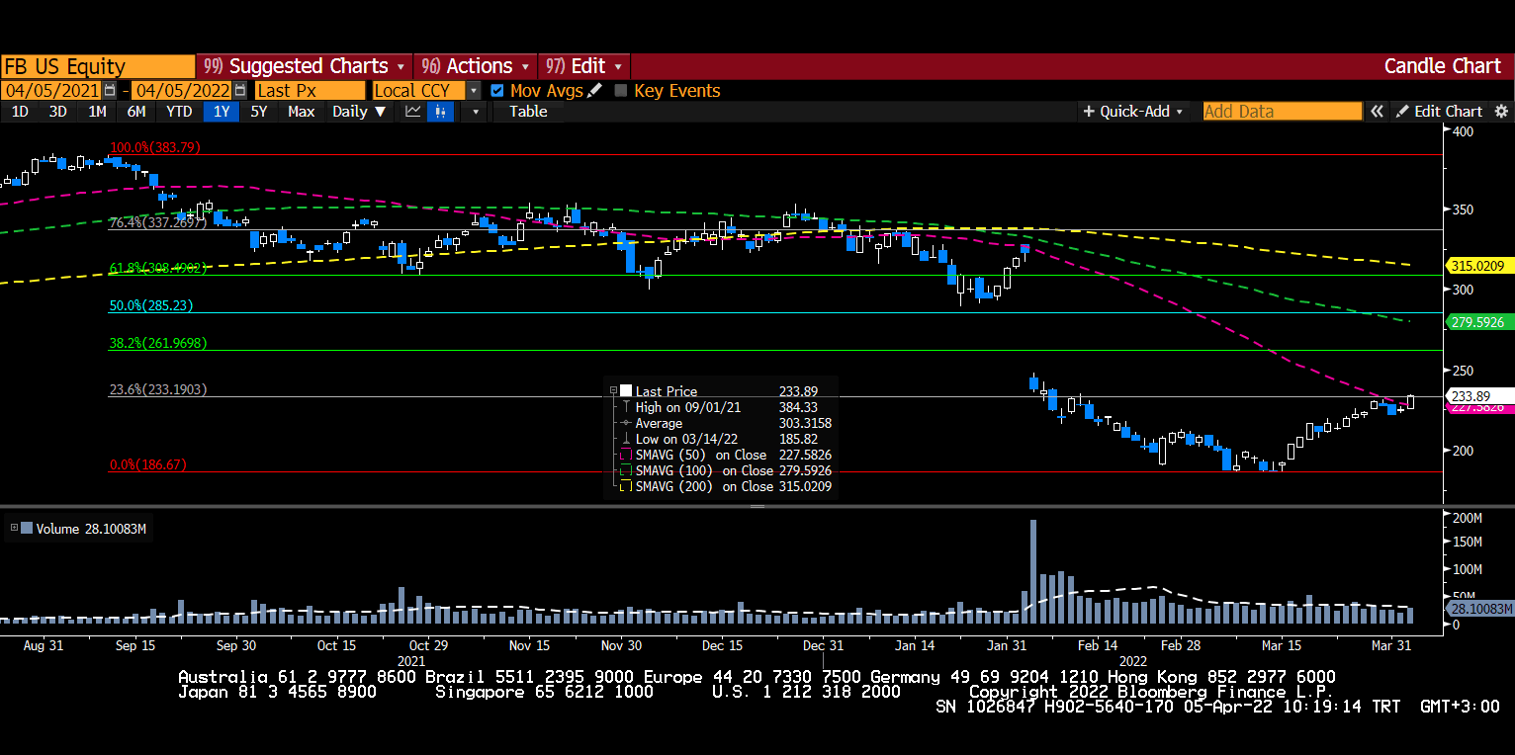The image size is (1515, 755).
Task: Select the 5Y range tab
Action: pos(258,112)
